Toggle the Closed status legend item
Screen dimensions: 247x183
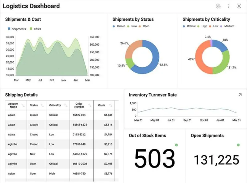click(119, 26)
